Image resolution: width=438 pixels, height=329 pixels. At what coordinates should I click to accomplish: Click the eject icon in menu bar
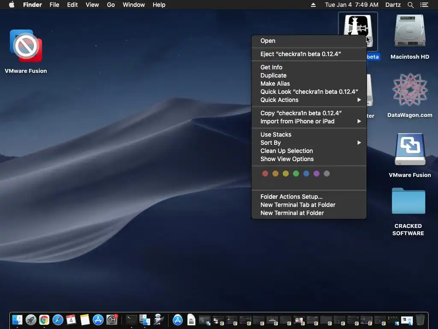point(313,5)
